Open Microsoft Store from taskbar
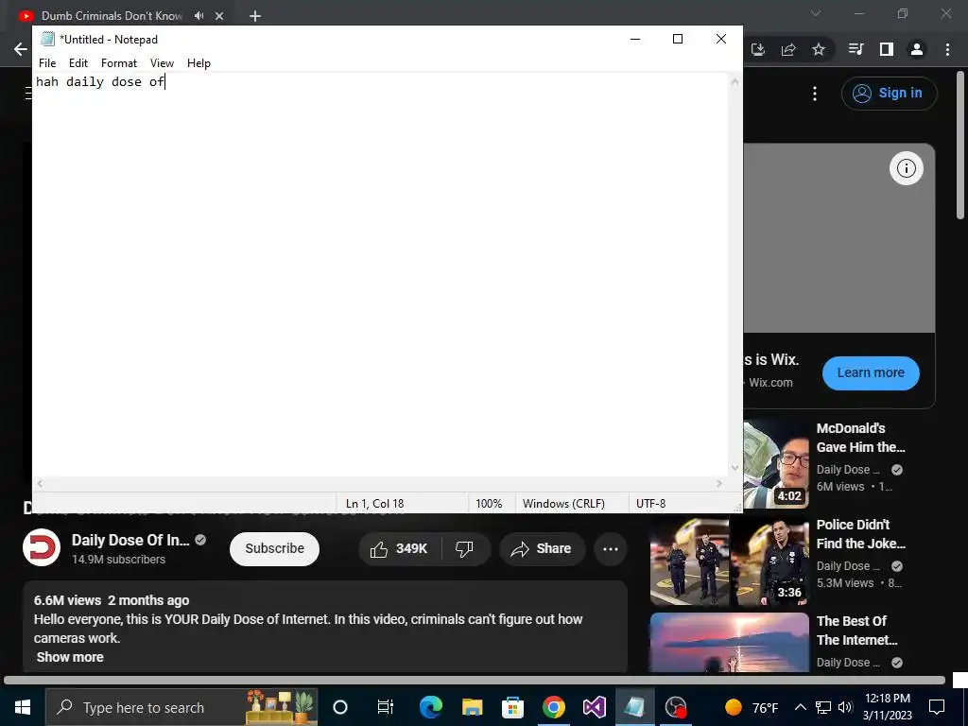Screen dimensions: 968x726 pos(512,707)
